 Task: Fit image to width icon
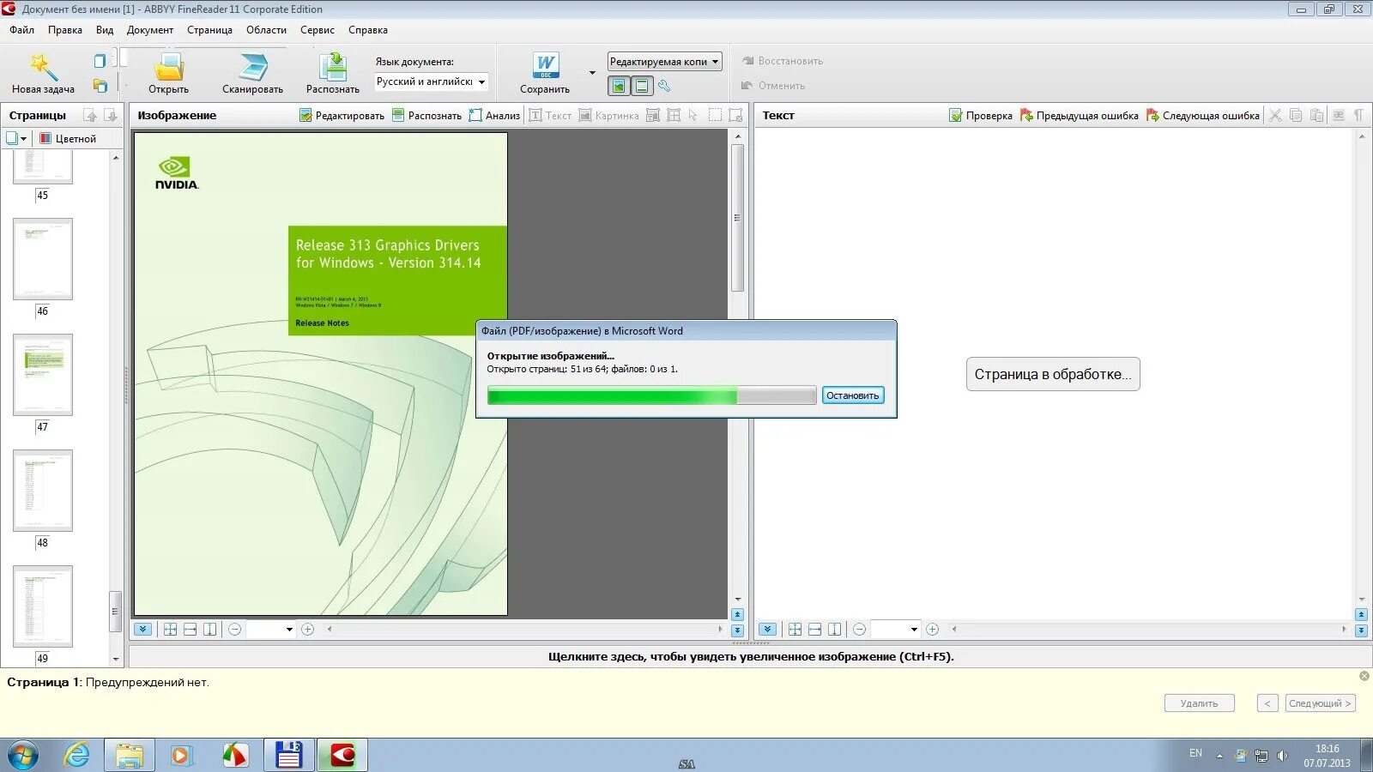point(191,629)
